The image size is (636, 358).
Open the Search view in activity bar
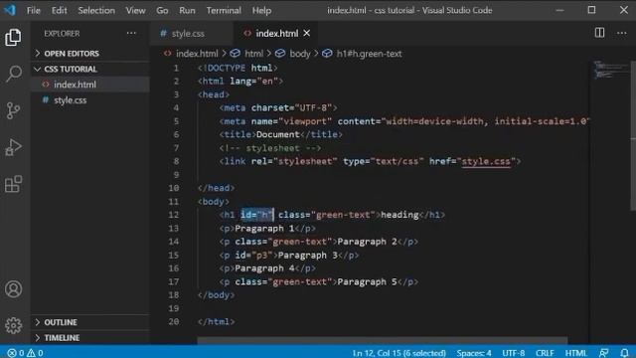[x=13, y=74]
